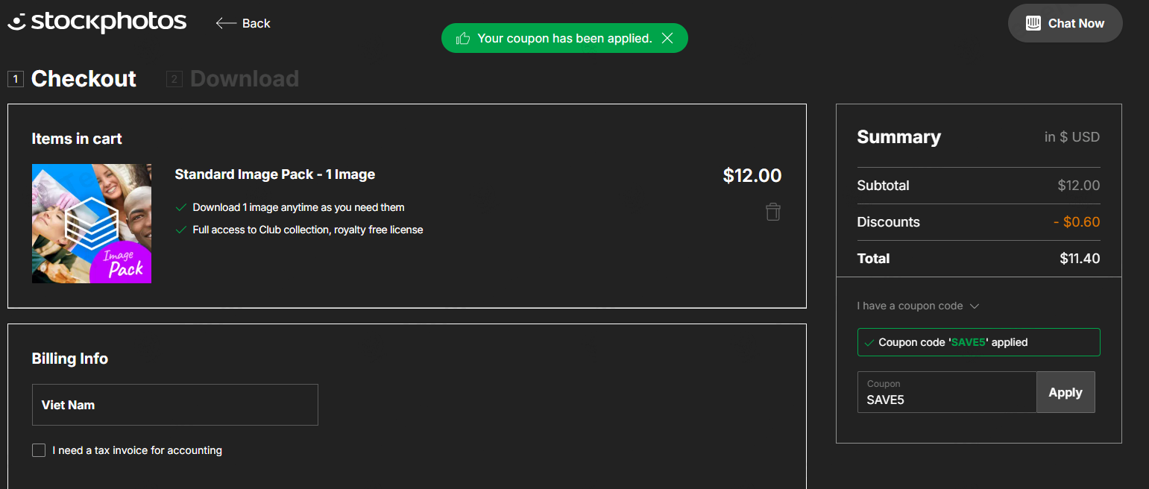The width and height of the screenshot is (1149, 489).
Task: Select the Checkout step tab
Action: coord(72,79)
